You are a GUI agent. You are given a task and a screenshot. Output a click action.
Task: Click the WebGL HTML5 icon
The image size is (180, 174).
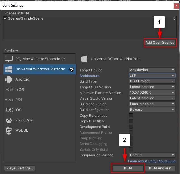pos(9,131)
